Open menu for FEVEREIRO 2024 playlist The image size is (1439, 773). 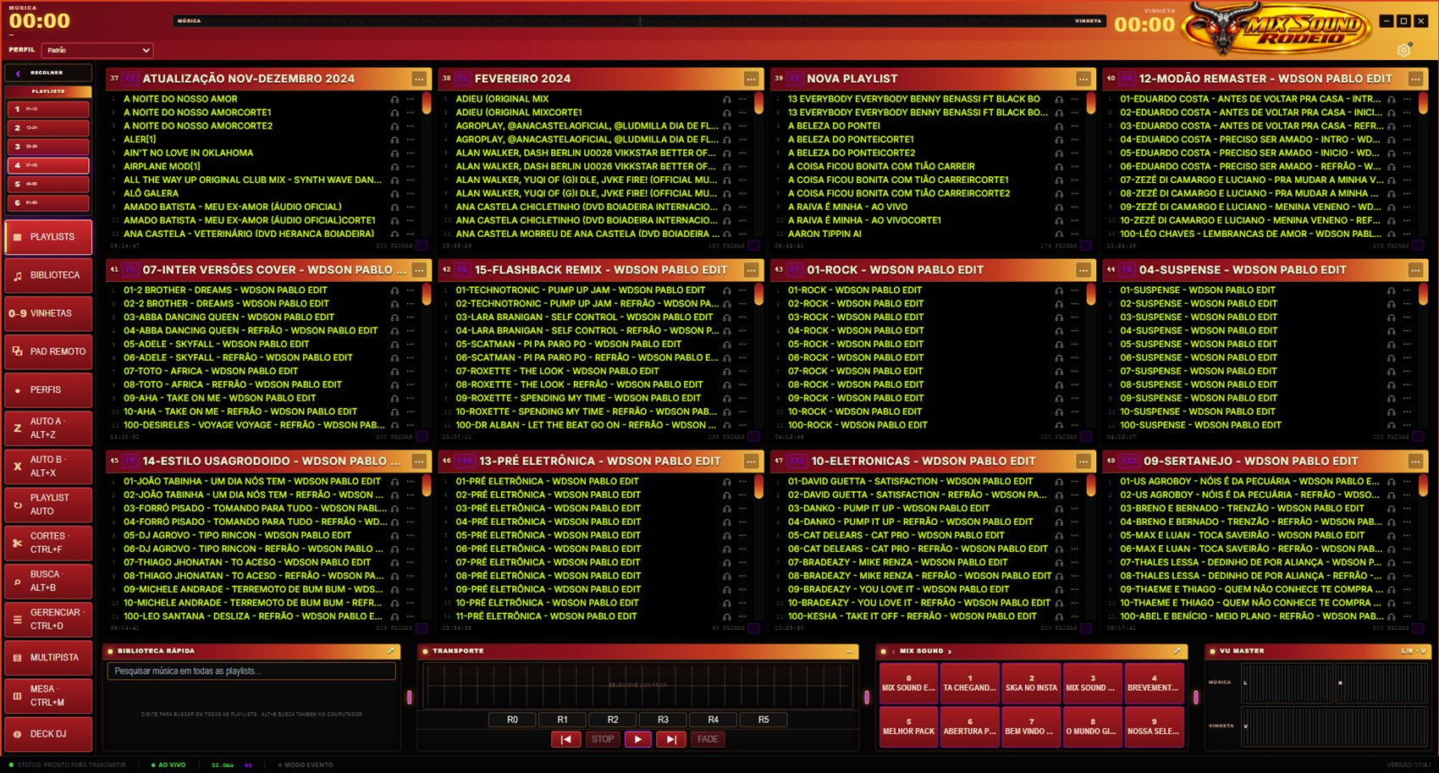tap(751, 79)
